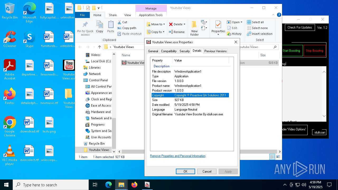Screen dimensions: 338x190
Task: Open VLC media player desktop icon
Action: click(x=10, y=155)
